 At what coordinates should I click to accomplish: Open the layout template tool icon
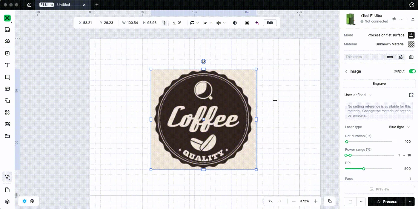[7, 89]
